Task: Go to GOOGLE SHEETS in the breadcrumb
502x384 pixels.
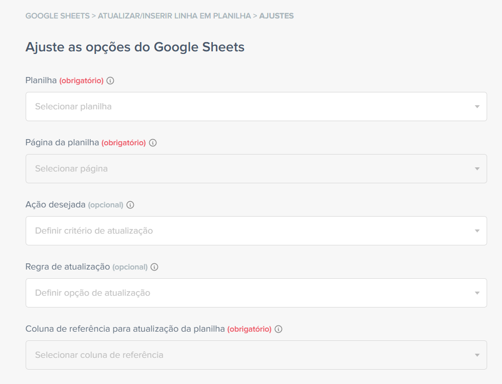Action: point(57,16)
